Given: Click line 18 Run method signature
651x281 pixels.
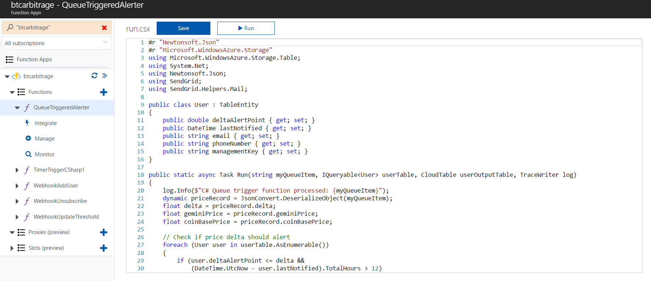Looking at the screenshot, I should tap(362, 175).
